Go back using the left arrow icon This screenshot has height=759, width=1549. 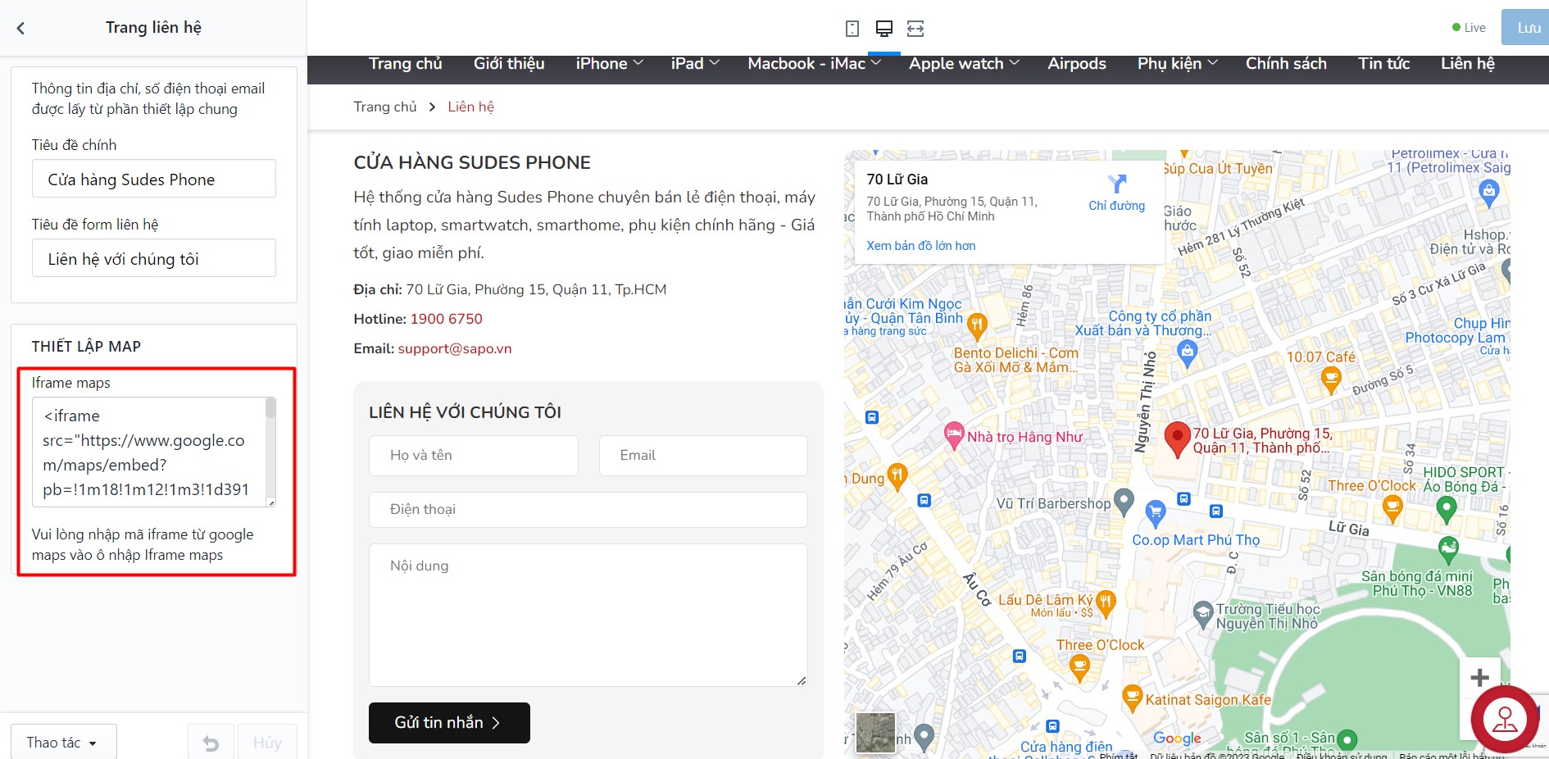click(20, 28)
